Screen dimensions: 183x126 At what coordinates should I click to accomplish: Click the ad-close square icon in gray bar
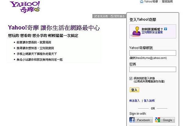(112, 16)
